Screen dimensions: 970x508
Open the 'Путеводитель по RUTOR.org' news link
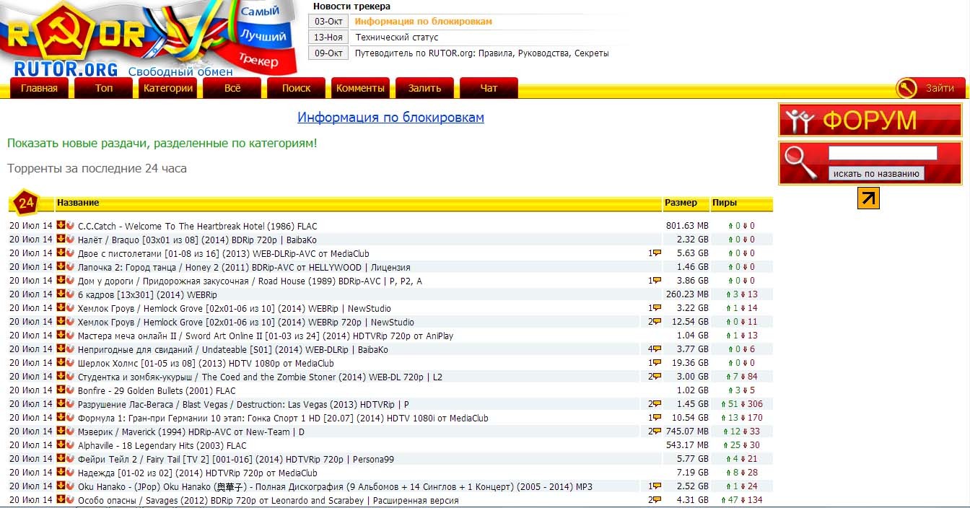(x=482, y=53)
